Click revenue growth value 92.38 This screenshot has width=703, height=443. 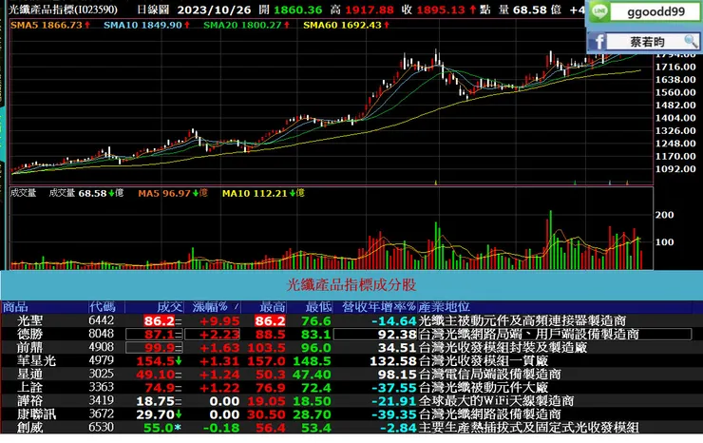(397, 335)
